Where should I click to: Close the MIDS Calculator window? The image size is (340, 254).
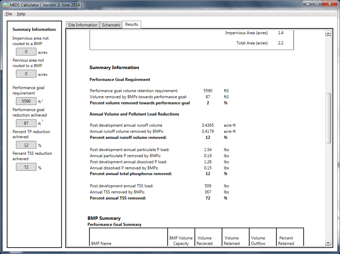pos(330,3)
